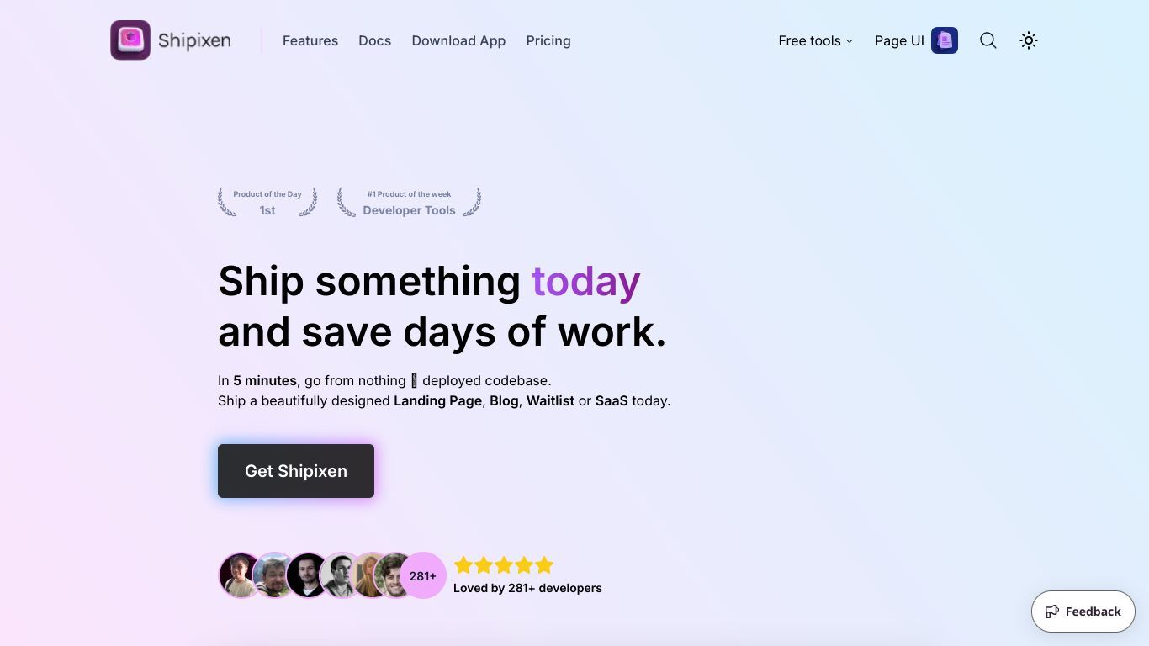Click the #1 Developer Tools badge
This screenshot has height=646, width=1149.
(409, 202)
